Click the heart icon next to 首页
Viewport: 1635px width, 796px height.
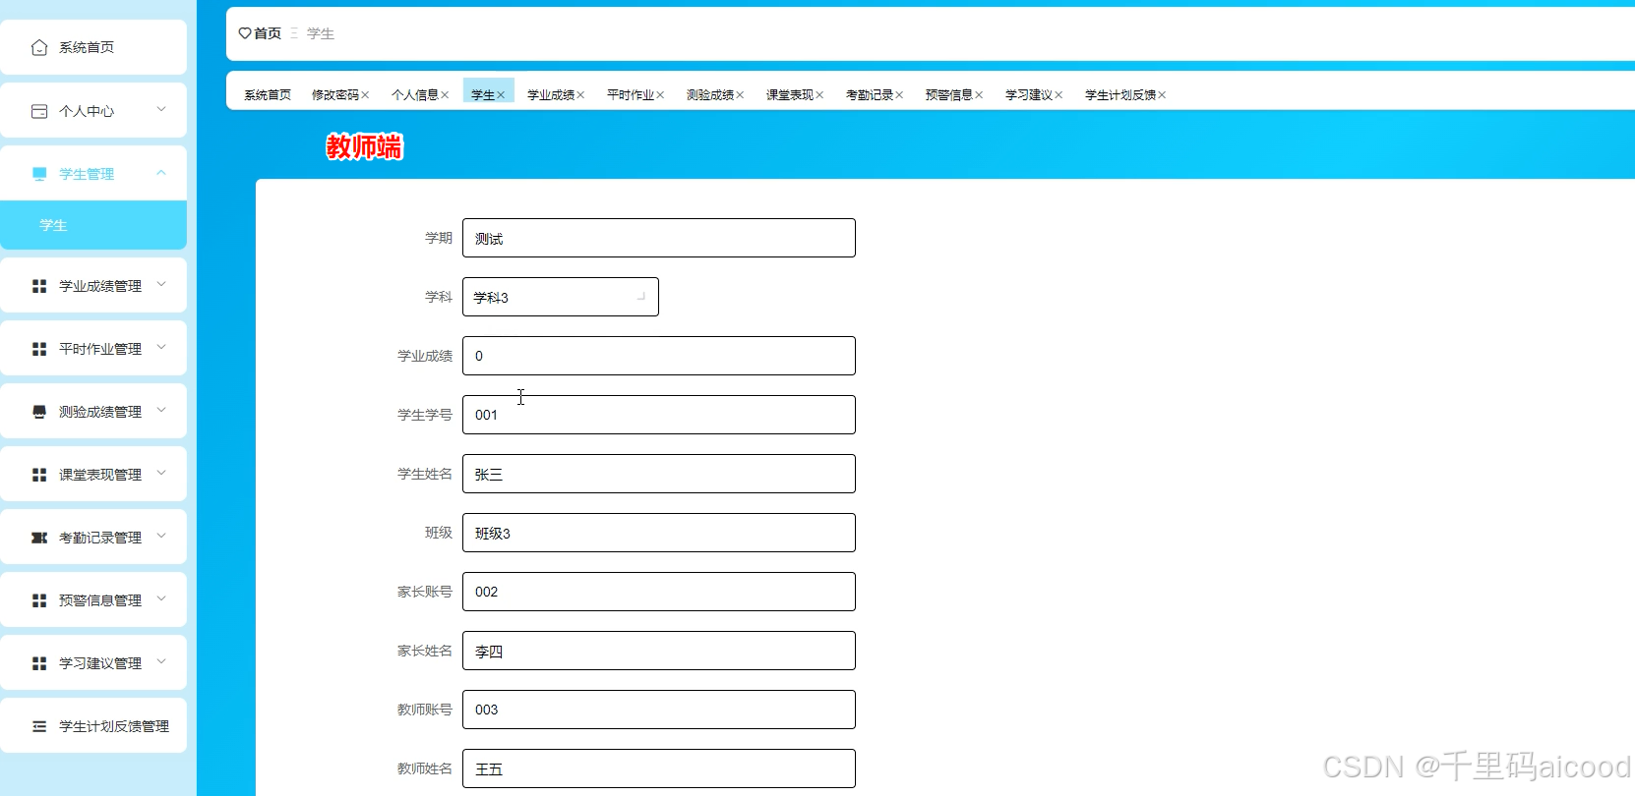(245, 33)
